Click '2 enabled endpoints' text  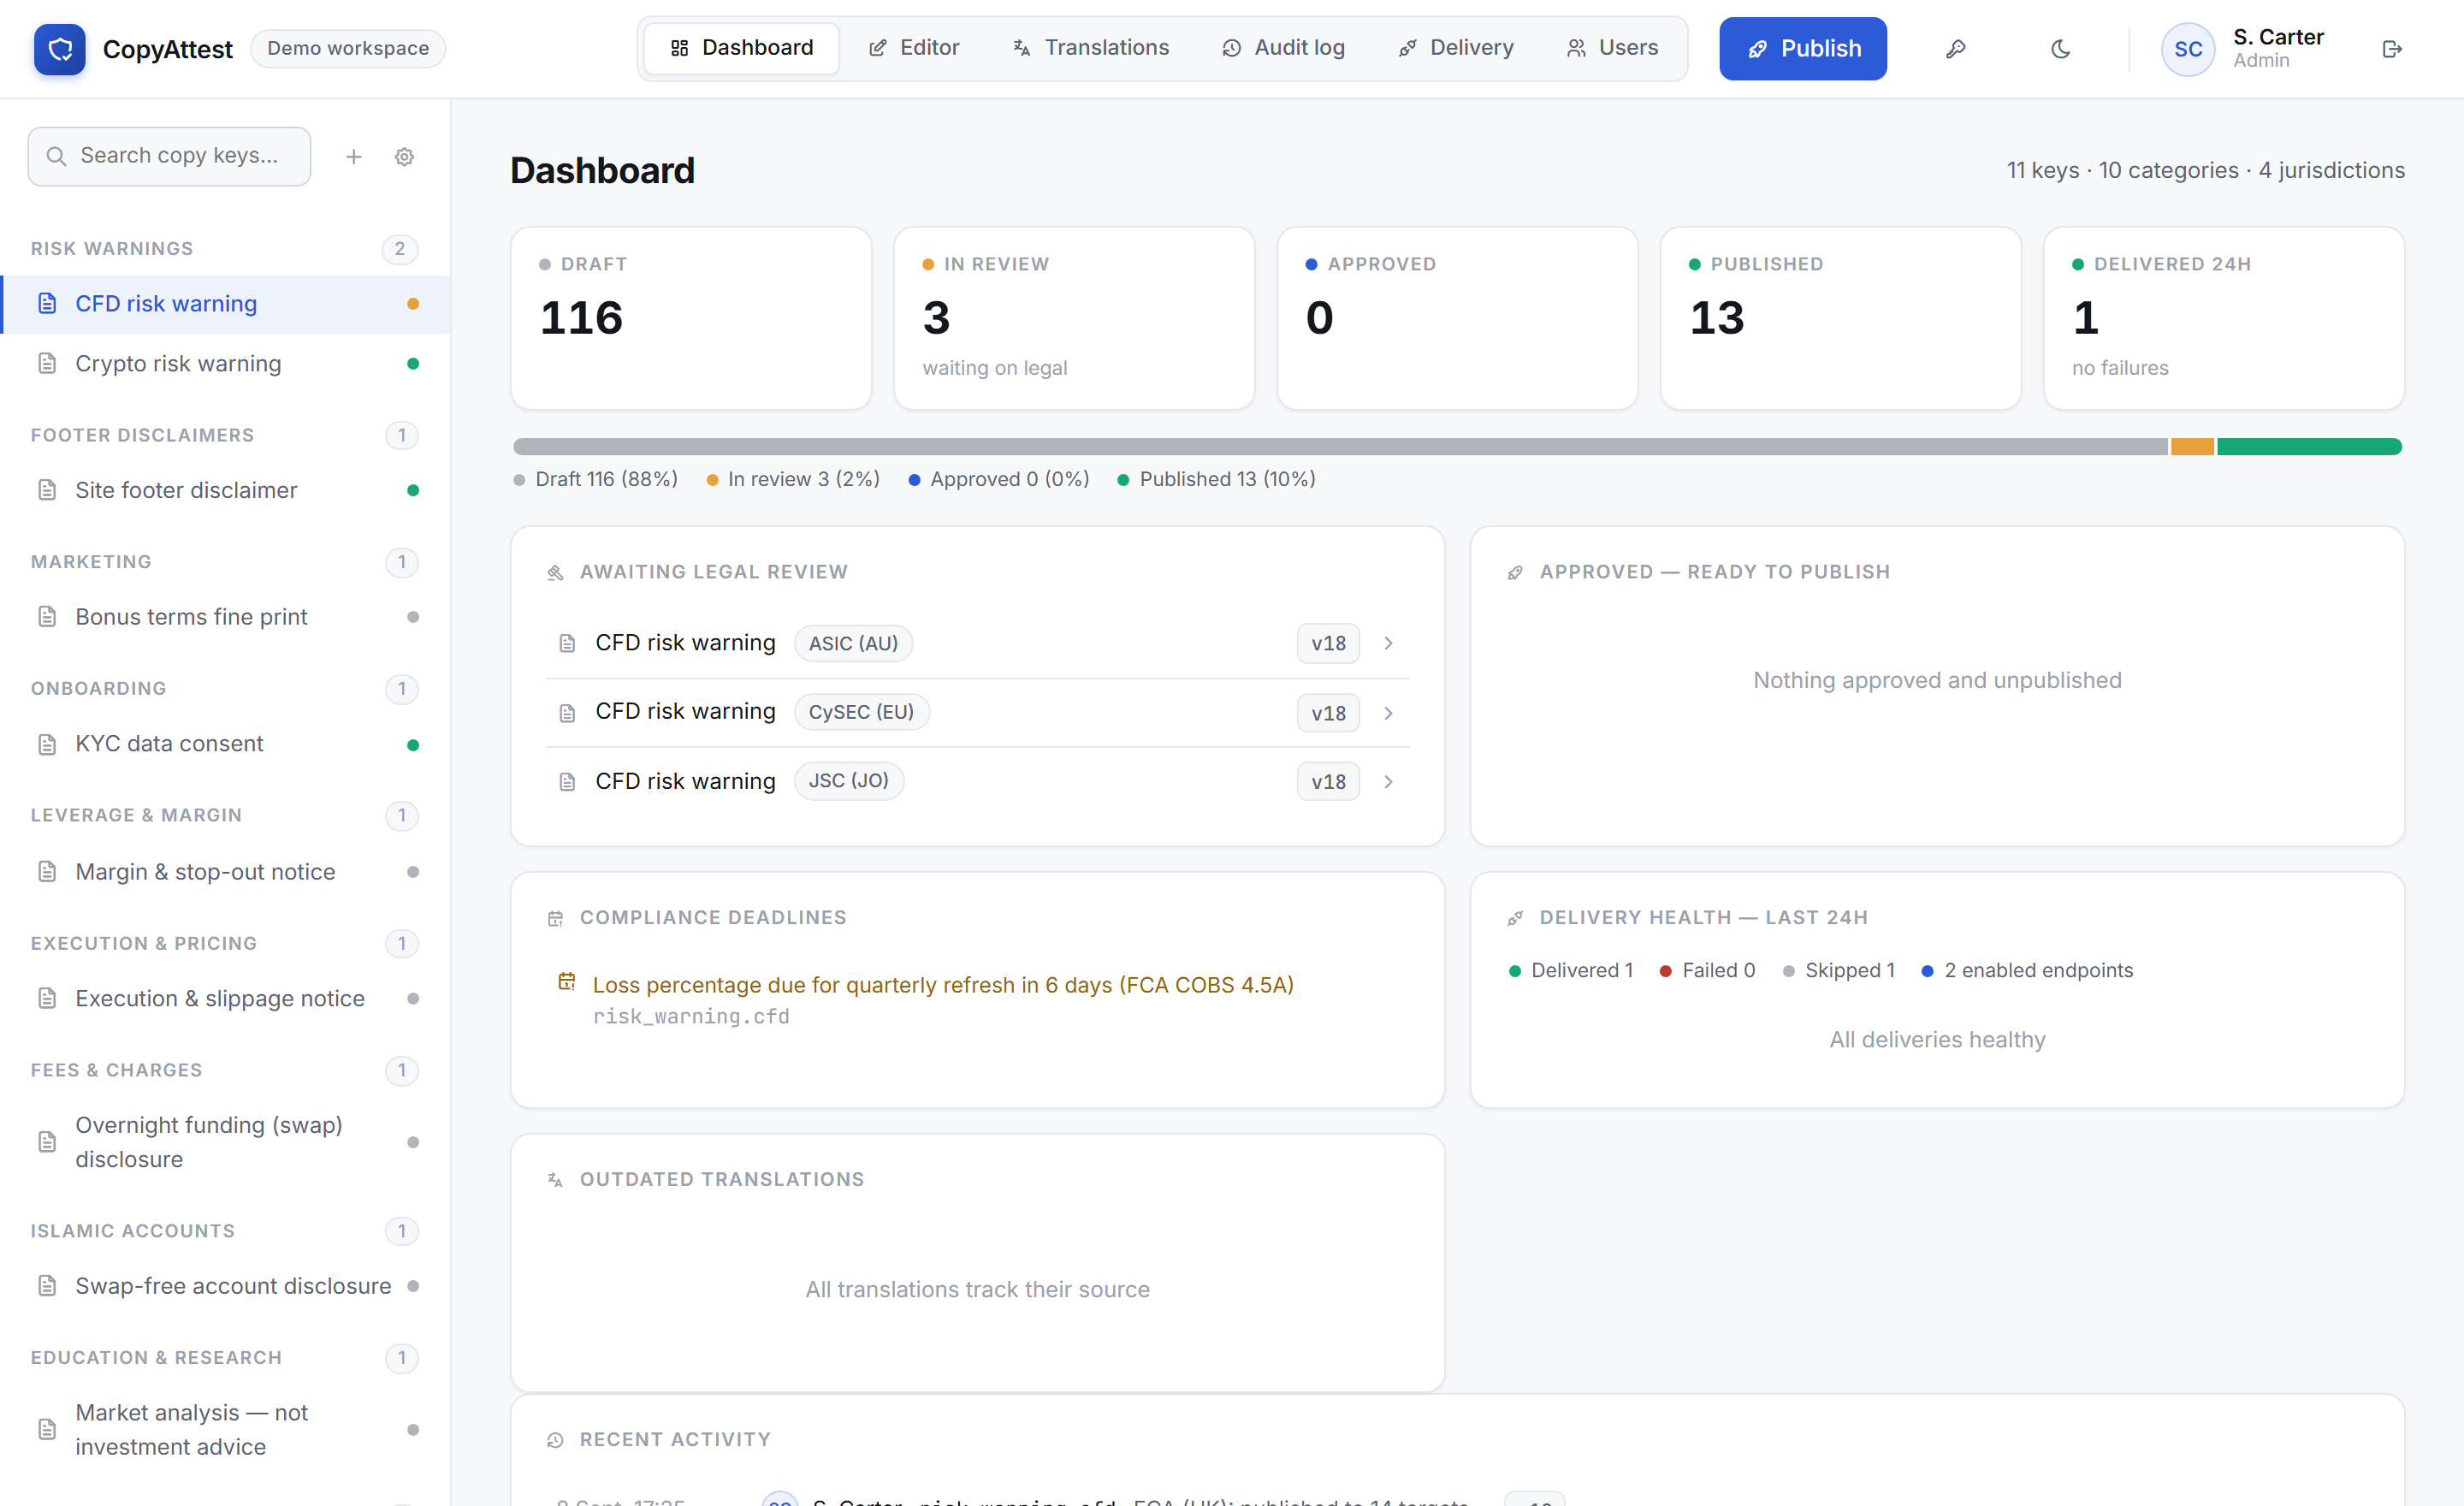pos(2038,971)
